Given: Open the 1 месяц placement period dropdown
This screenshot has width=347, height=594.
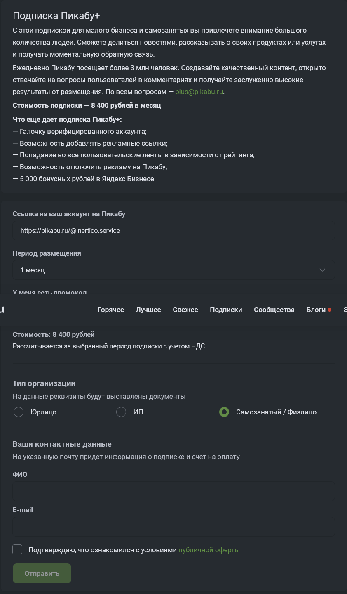Looking at the screenshot, I should click(173, 270).
